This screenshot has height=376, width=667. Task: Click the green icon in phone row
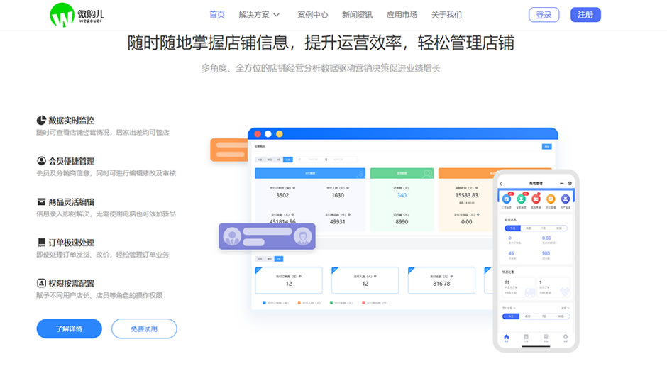(521, 199)
